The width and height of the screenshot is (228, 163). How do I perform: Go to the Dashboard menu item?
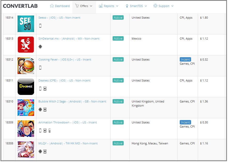[x=62, y=6]
